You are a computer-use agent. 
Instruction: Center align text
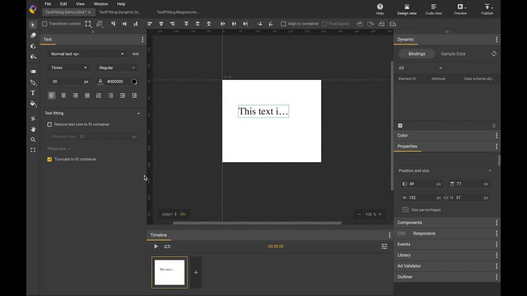pyautogui.click(x=63, y=96)
